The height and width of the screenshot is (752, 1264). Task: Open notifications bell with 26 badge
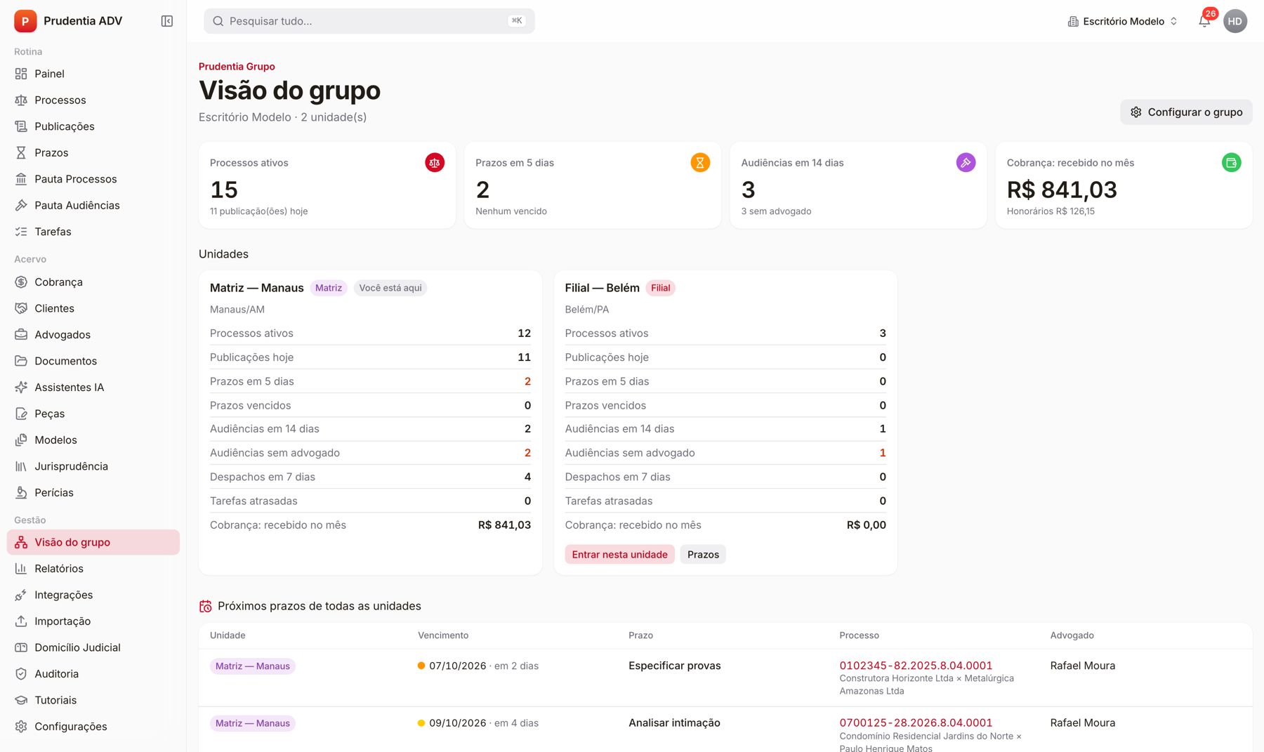pos(1205,20)
